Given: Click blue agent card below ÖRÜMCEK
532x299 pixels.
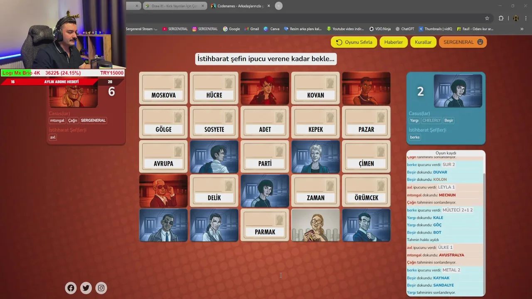Looking at the screenshot, I should coord(366,225).
